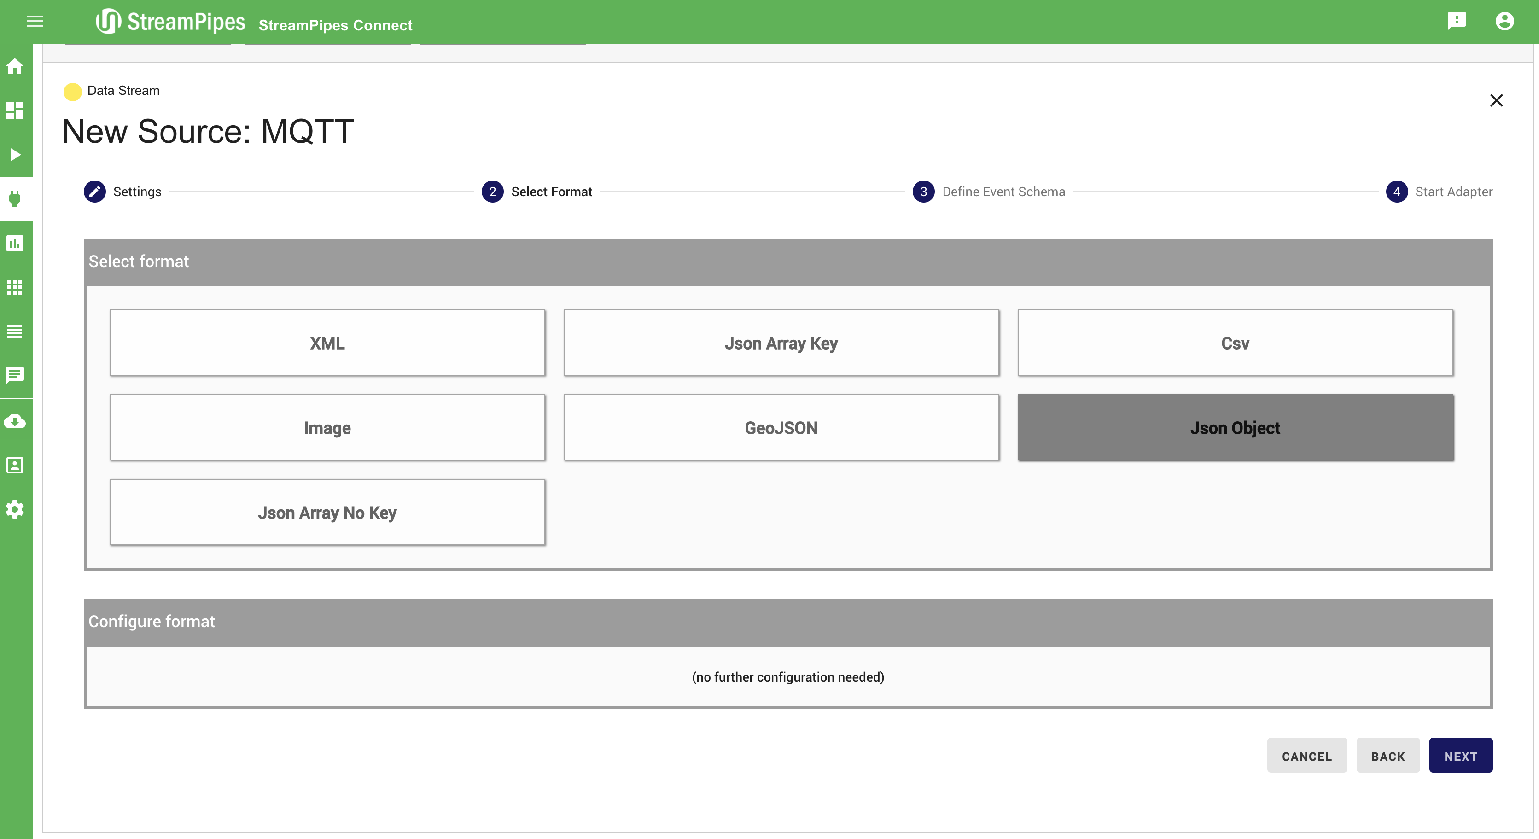This screenshot has width=1539, height=839.
Task: Open the feedback icon in header
Action: tap(1457, 22)
